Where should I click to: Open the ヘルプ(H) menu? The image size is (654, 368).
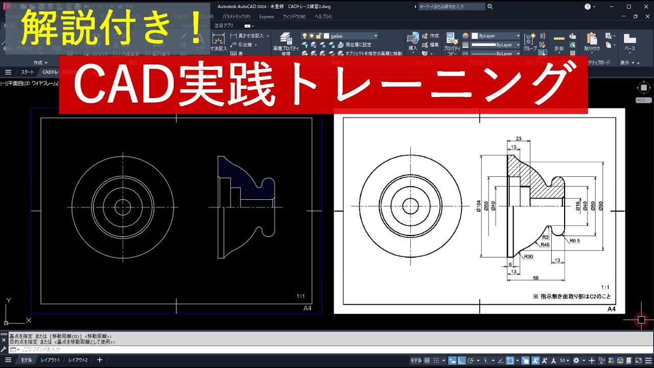point(323,16)
